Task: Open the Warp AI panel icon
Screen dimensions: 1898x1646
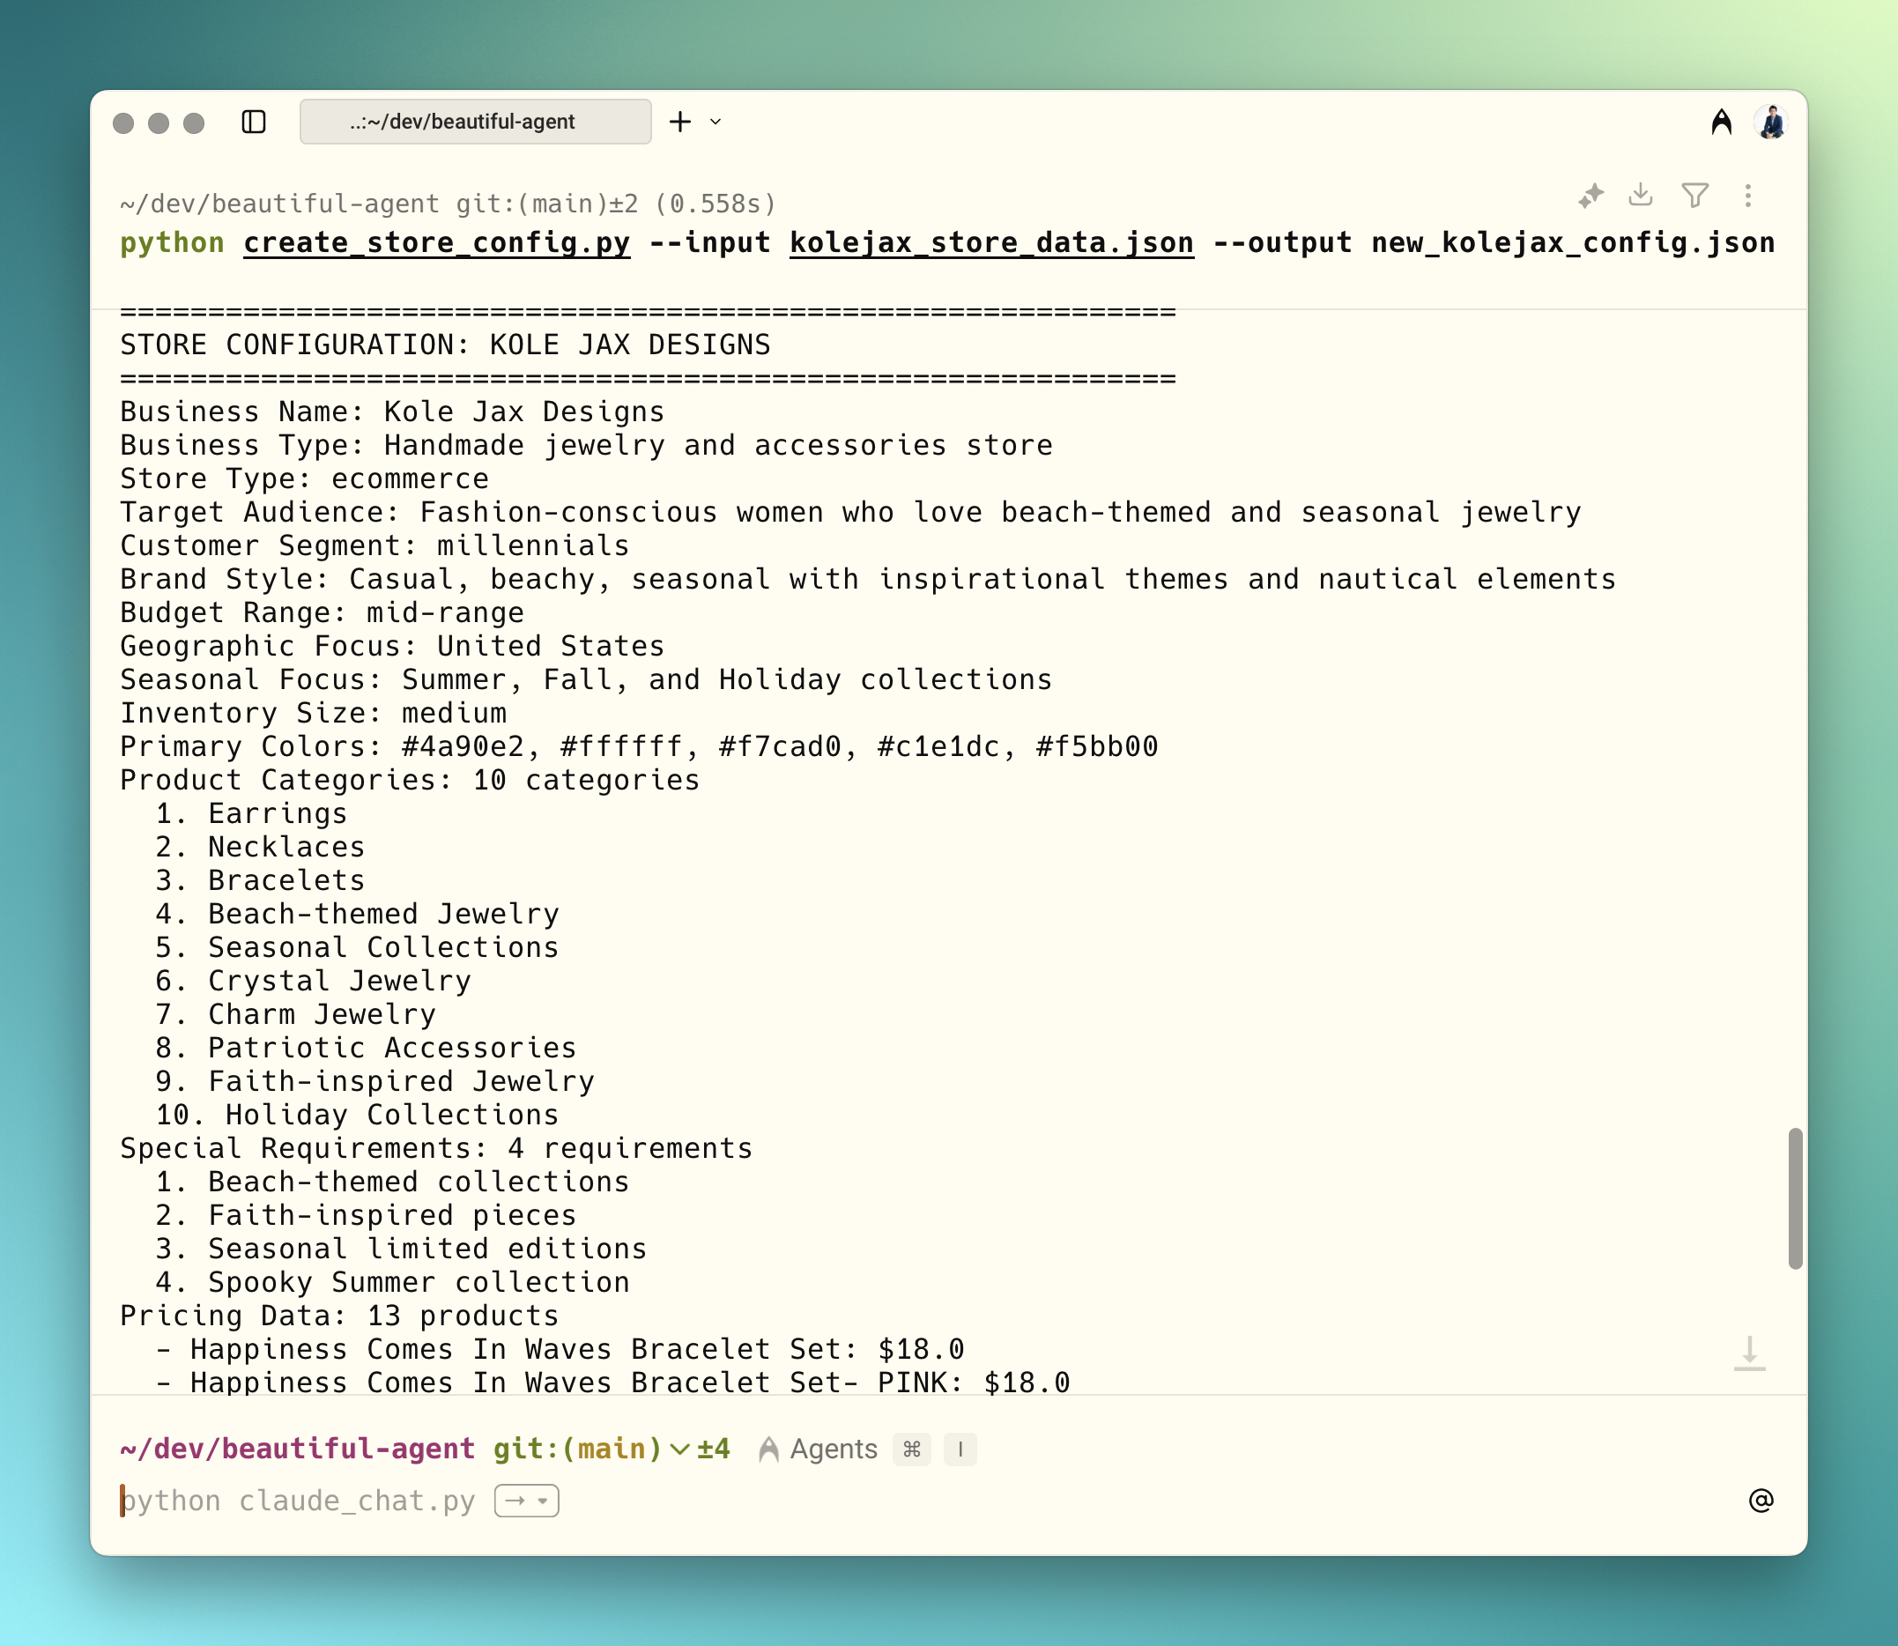Action: click(1721, 122)
